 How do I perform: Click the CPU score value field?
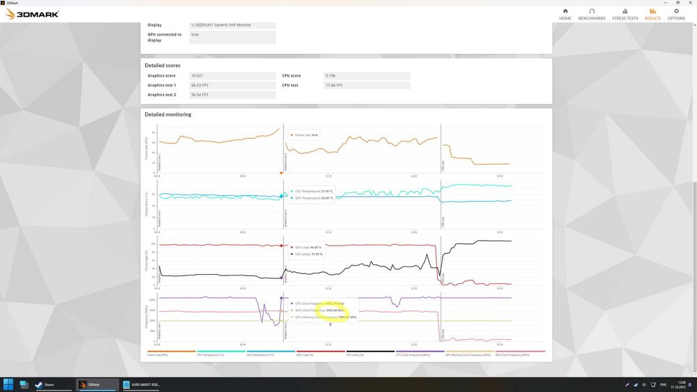[367, 75]
